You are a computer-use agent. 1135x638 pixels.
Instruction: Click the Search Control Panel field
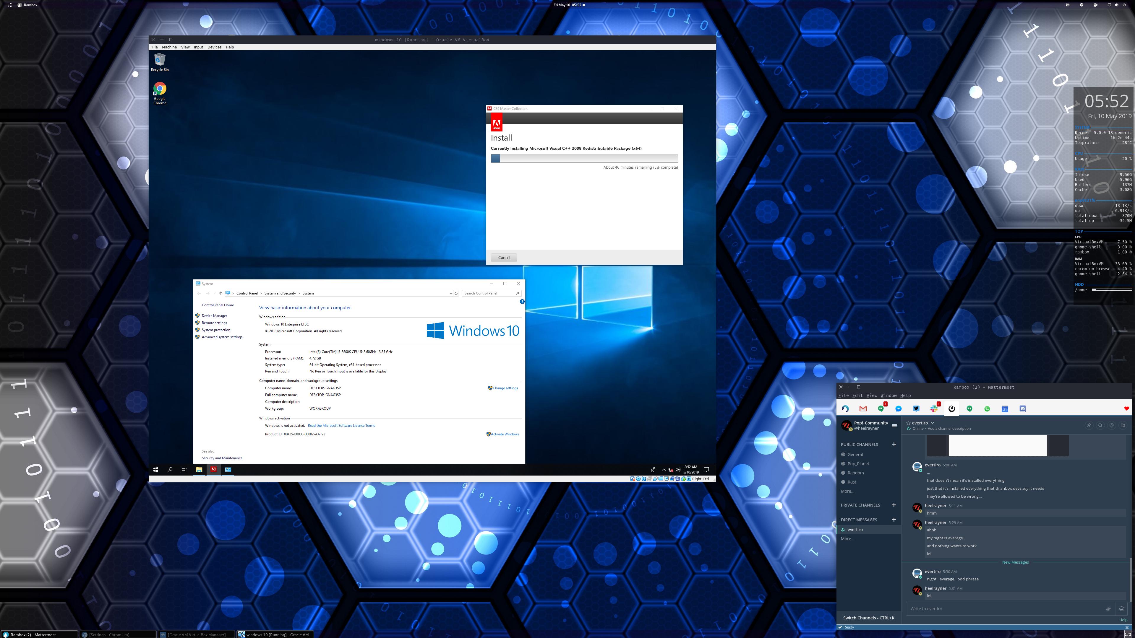point(492,293)
